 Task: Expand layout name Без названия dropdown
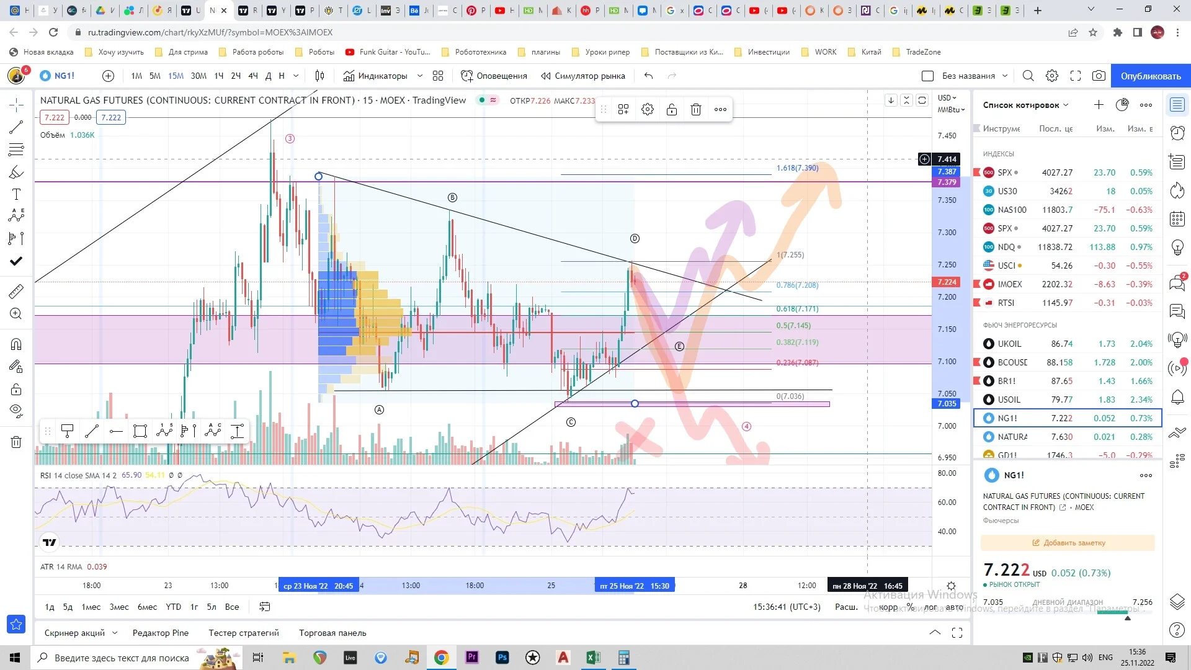pos(1005,76)
